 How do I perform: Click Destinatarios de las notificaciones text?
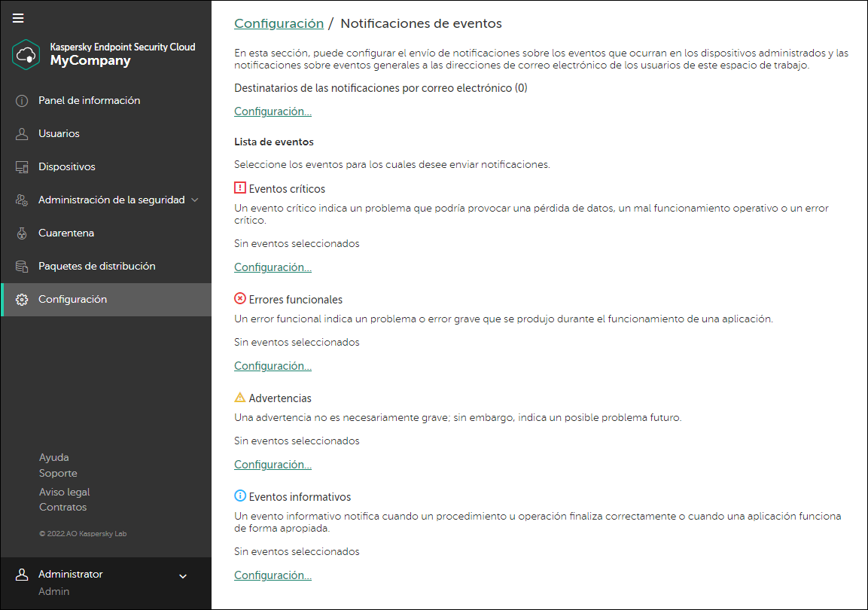(381, 88)
